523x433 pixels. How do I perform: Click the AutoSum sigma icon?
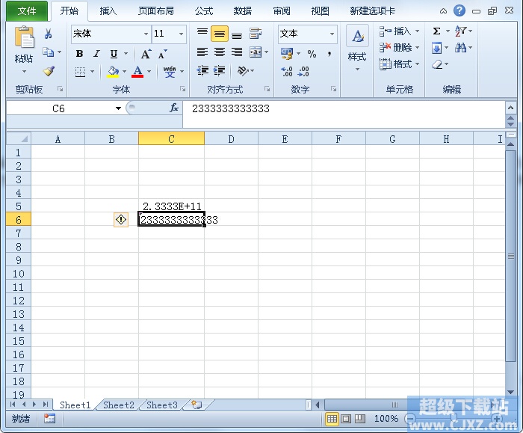click(437, 31)
